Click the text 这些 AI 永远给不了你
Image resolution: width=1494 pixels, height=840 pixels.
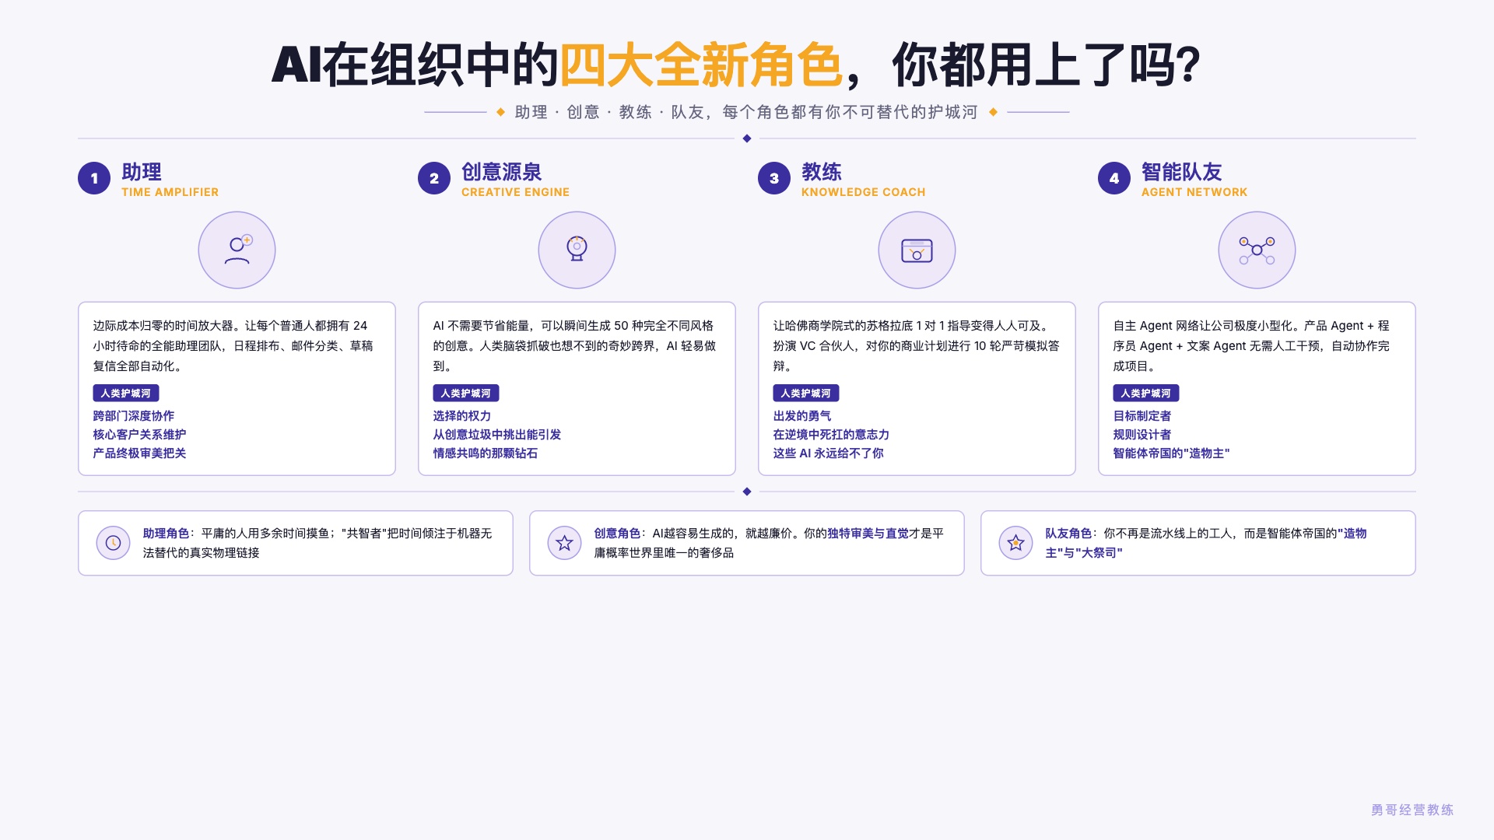828,453
